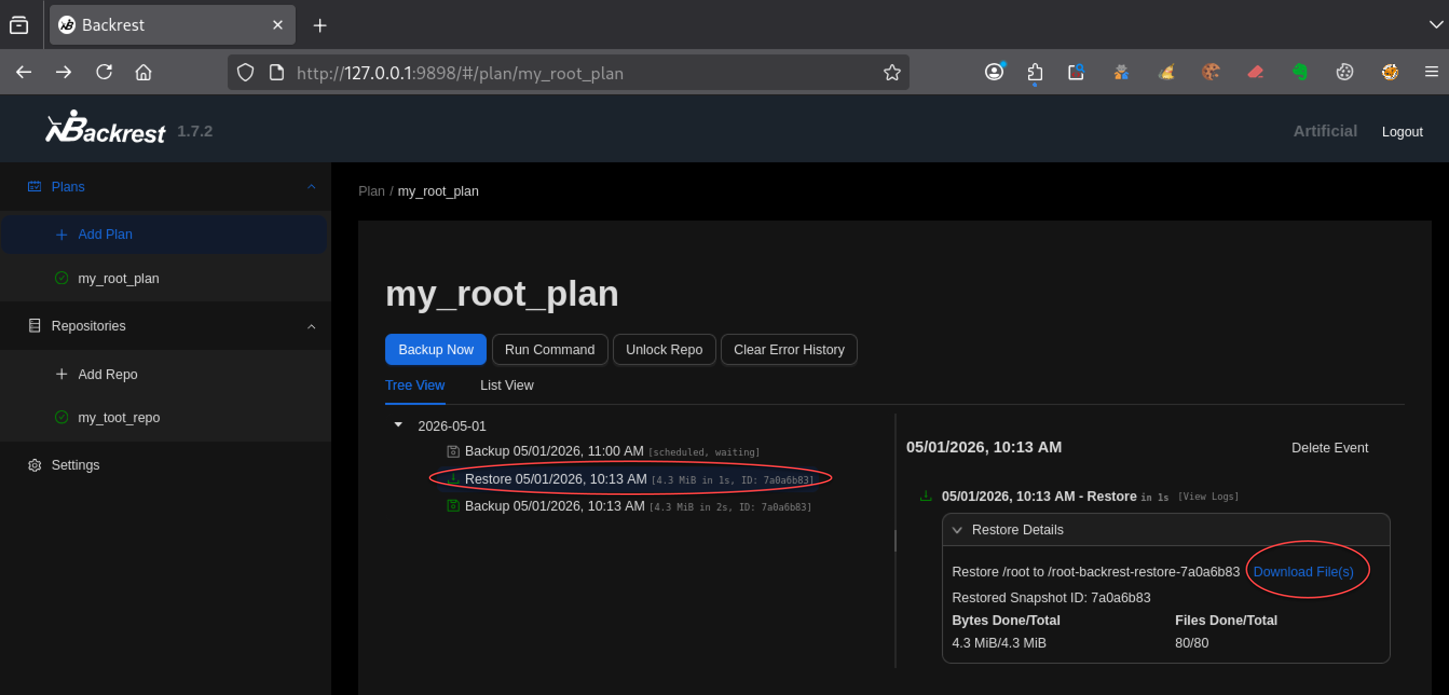Click the Repositories database icon
The height and width of the screenshot is (695, 1449).
[35, 326]
